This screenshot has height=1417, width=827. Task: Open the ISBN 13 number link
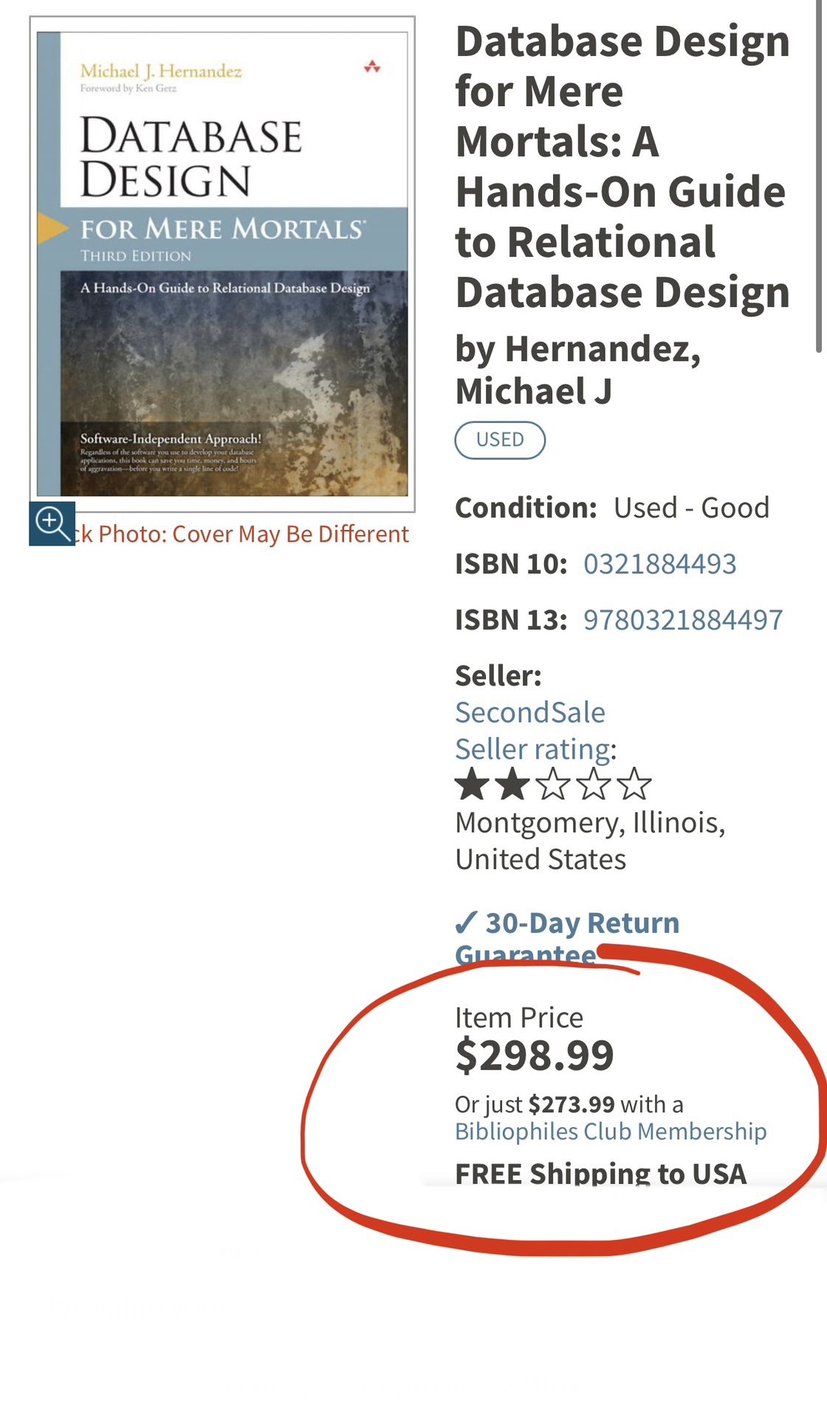[x=682, y=620]
